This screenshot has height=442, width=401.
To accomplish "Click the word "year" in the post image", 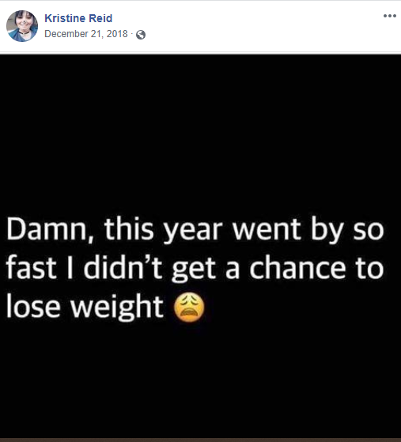I will point(193,232).
